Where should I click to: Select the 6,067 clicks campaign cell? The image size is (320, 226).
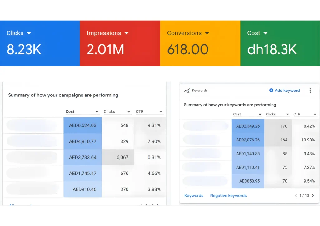(x=118, y=157)
